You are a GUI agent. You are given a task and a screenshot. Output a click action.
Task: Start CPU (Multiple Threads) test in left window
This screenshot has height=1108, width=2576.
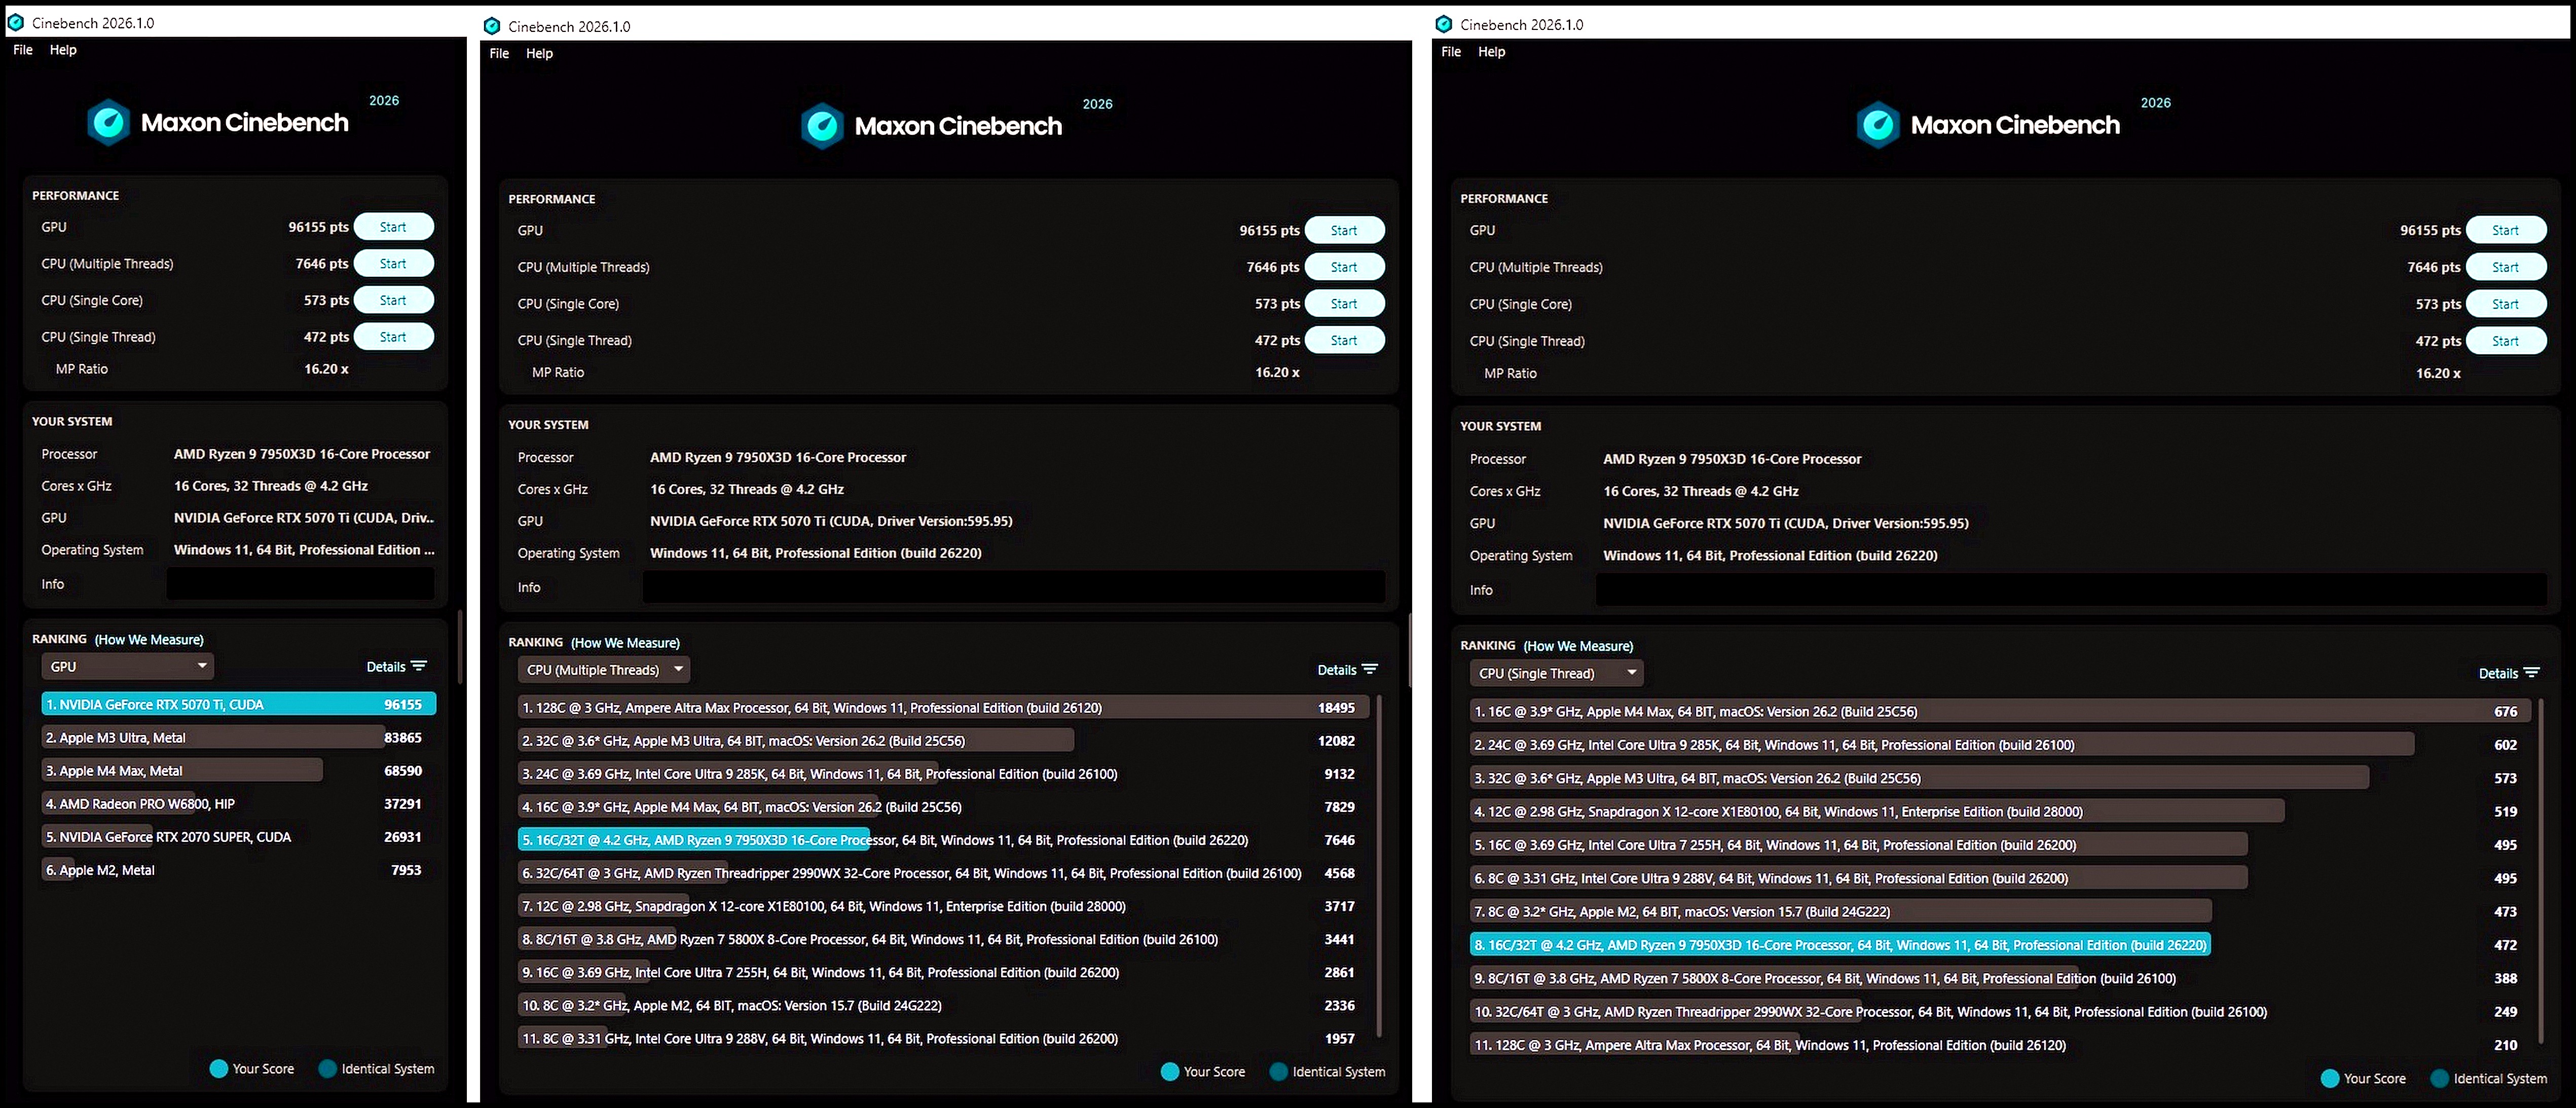tap(393, 264)
